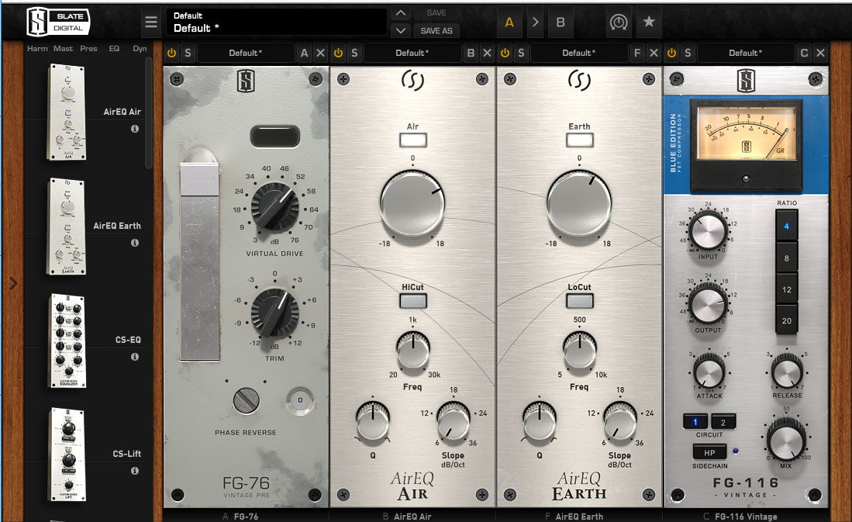
Task: Switch to the Dyn category tab
Action: 140,48
